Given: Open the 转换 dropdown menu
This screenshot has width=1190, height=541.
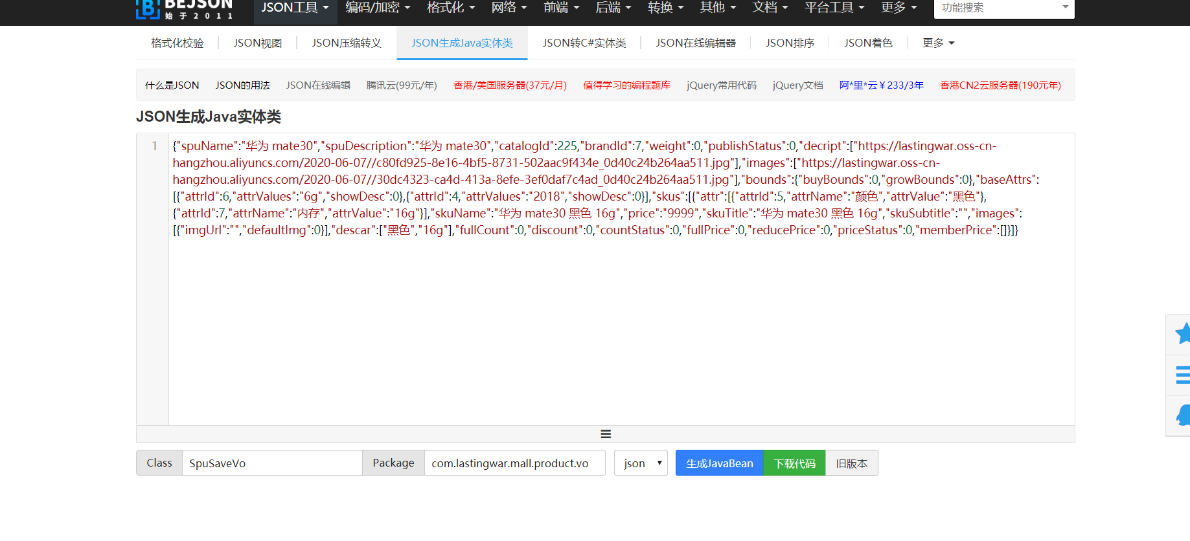Looking at the screenshot, I should click(x=665, y=8).
